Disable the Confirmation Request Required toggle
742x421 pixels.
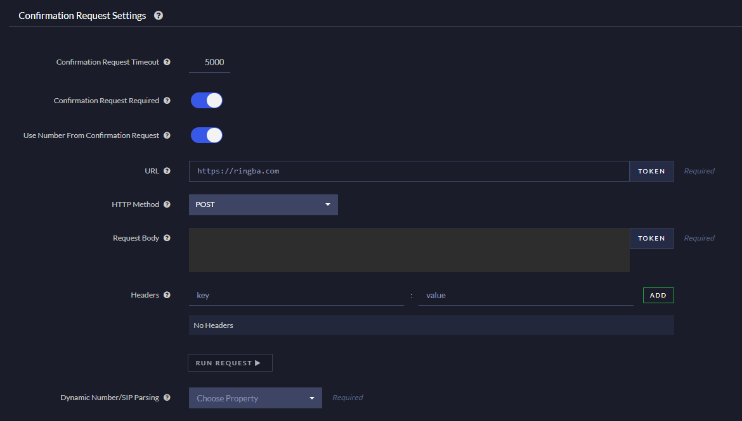click(x=206, y=100)
